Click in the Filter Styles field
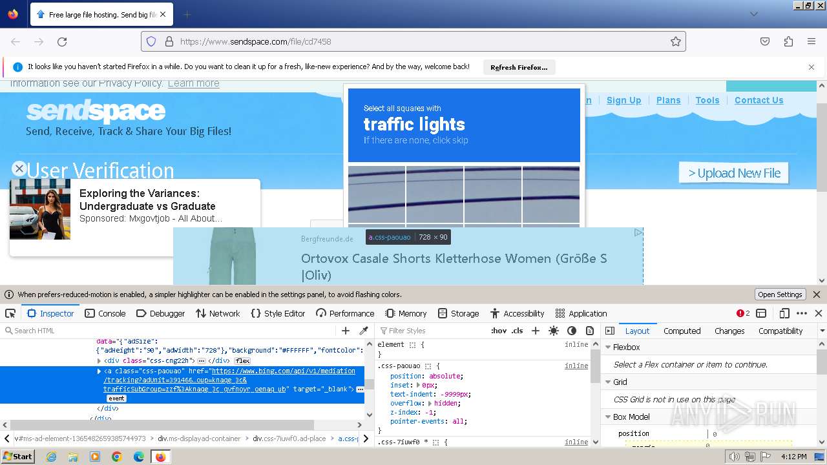 (433, 331)
